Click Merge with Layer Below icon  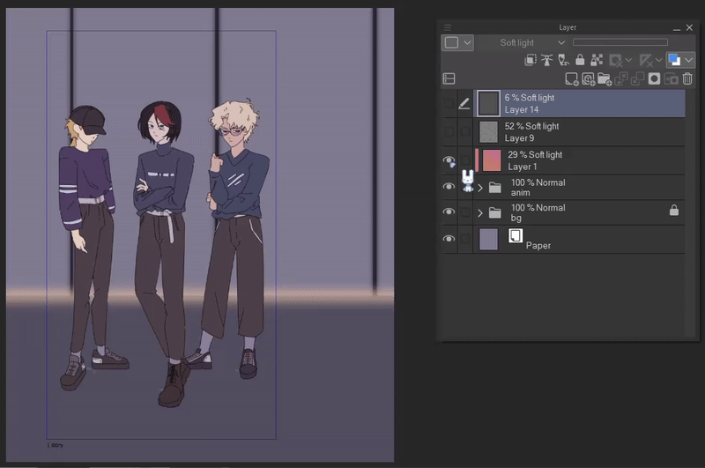tap(637, 79)
